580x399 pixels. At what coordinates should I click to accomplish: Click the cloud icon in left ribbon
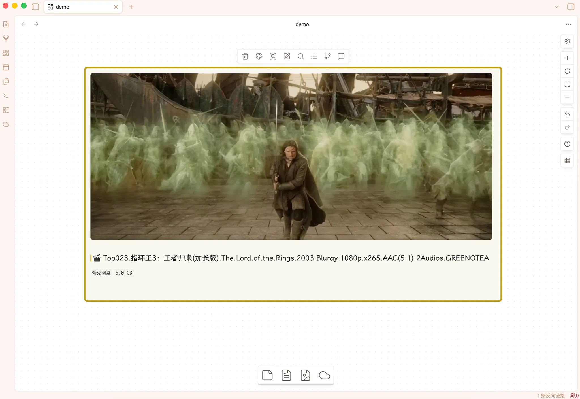click(x=6, y=124)
